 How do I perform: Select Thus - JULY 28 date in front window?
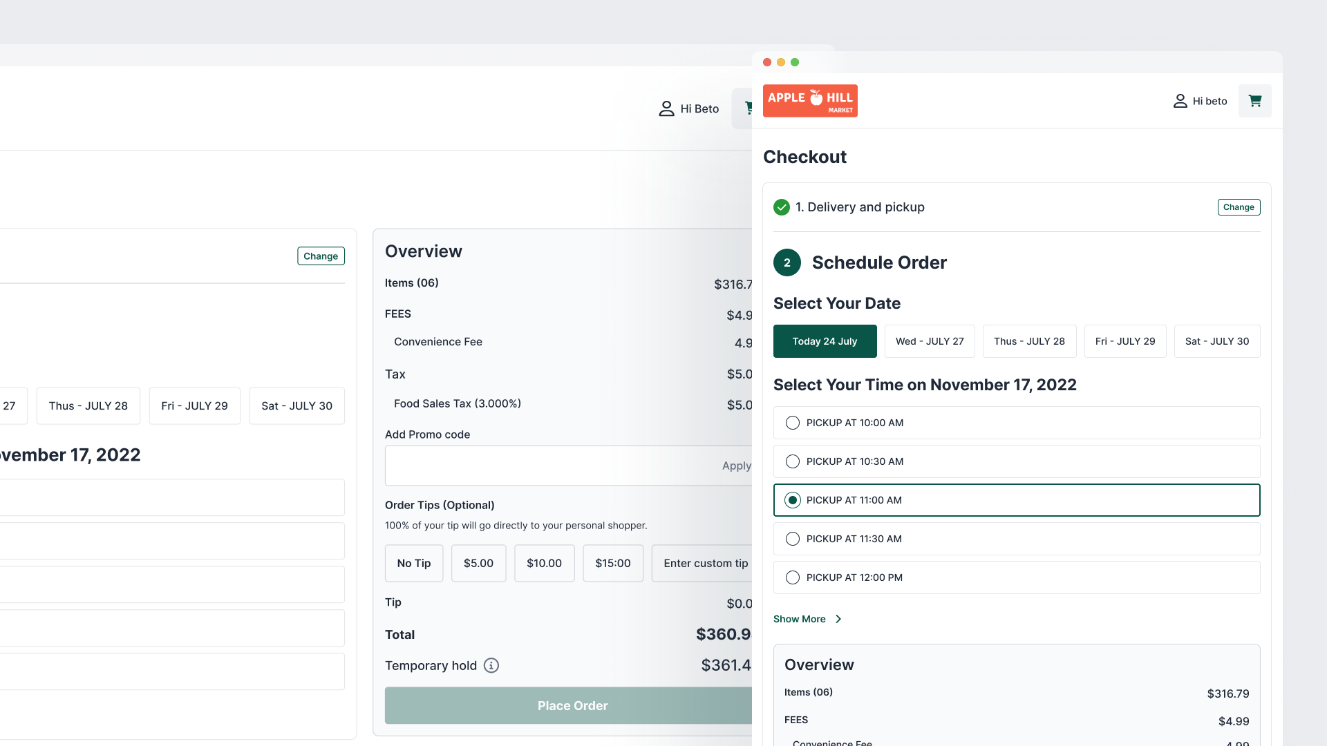point(1029,341)
